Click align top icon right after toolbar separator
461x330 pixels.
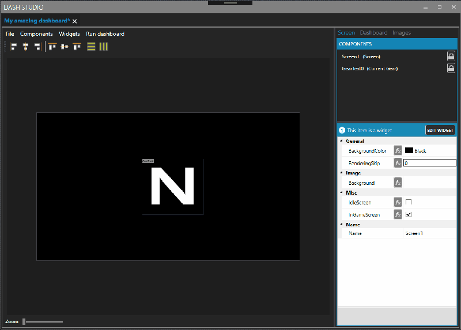52,47
